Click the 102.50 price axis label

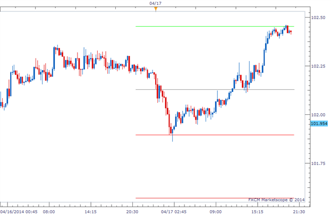click(x=318, y=18)
